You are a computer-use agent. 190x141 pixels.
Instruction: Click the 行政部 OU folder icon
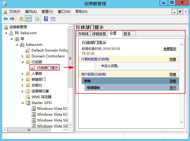point(28,62)
